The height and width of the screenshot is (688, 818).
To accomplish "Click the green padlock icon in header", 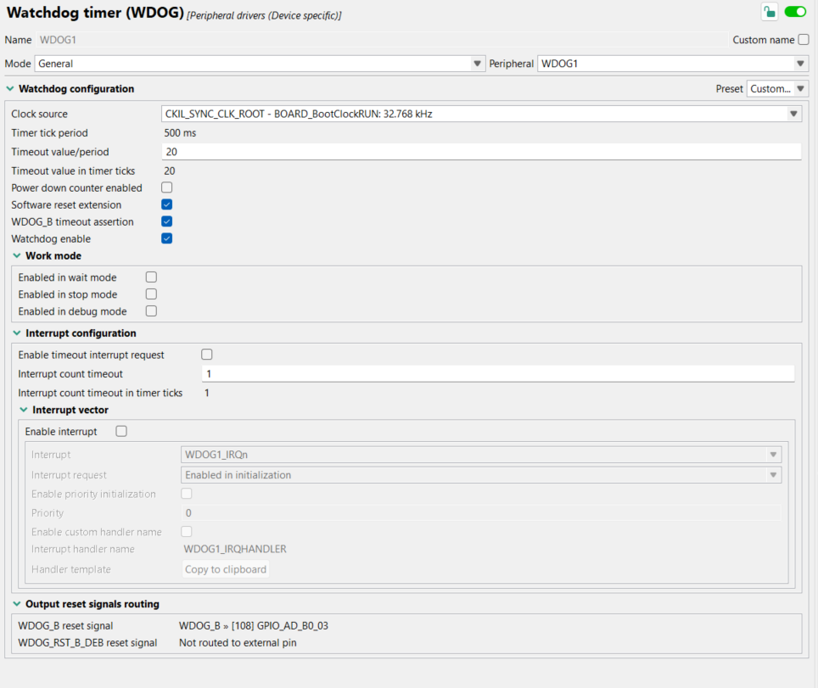I will point(769,11).
